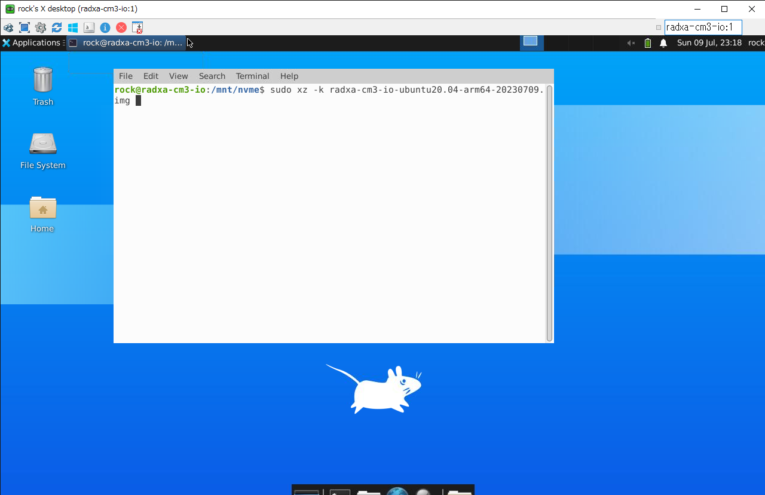Open the Terminal menu in menu bar

click(x=252, y=76)
